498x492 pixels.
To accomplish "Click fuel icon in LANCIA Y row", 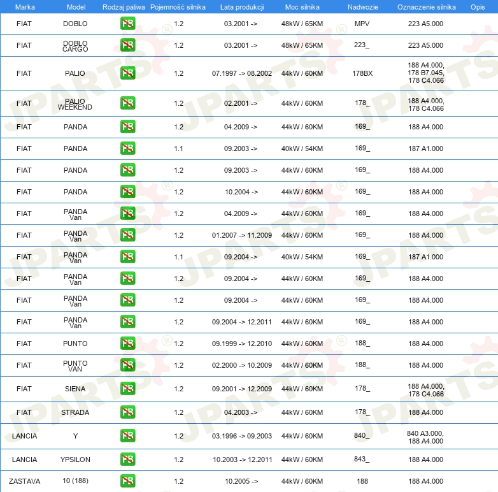I will [x=127, y=435].
